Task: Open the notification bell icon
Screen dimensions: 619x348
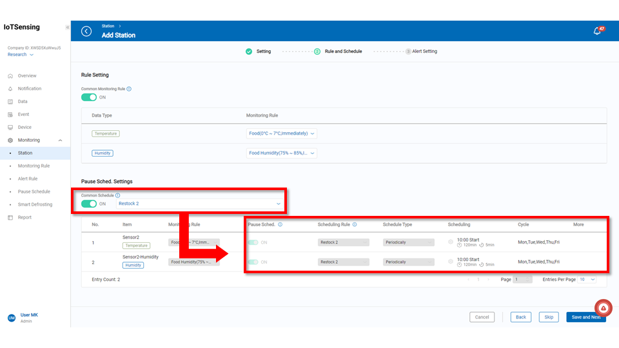Action: pos(597,32)
